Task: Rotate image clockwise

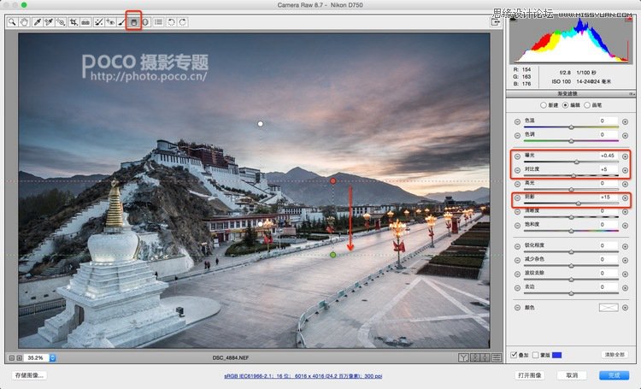Action: click(x=183, y=22)
